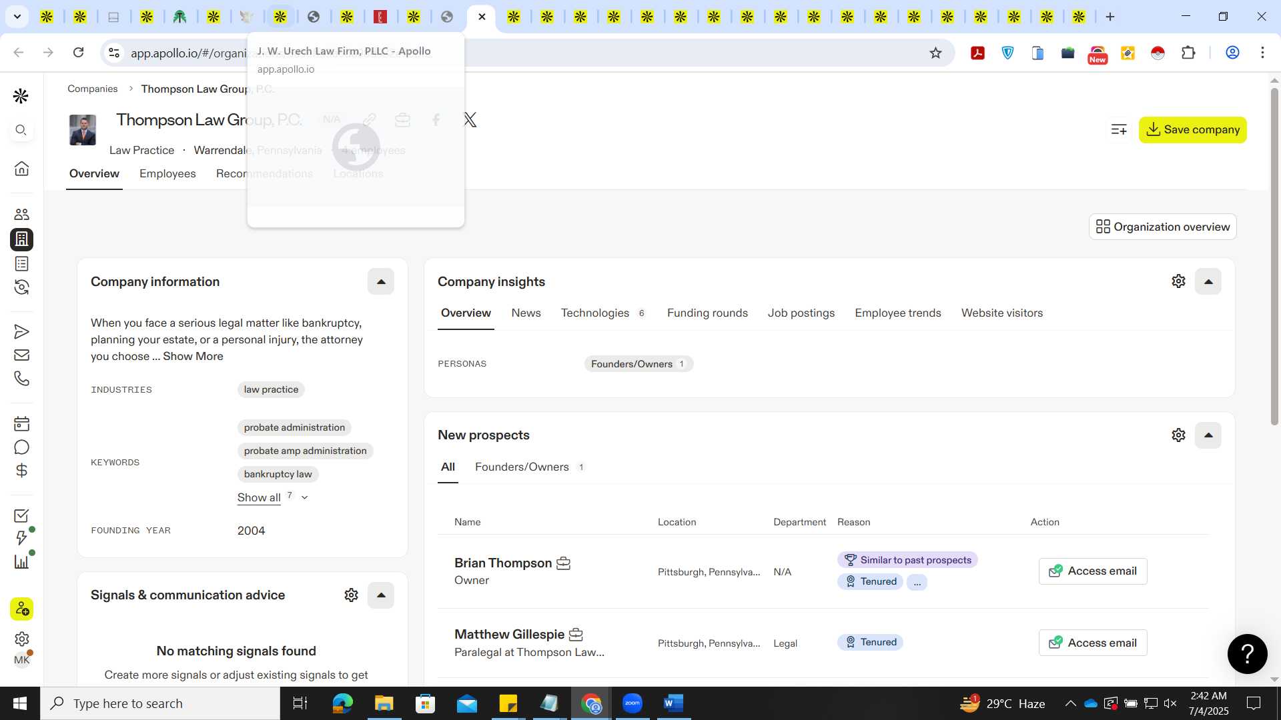Open Deals dollar icon in sidebar
The width and height of the screenshot is (1281, 720).
(x=21, y=471)
